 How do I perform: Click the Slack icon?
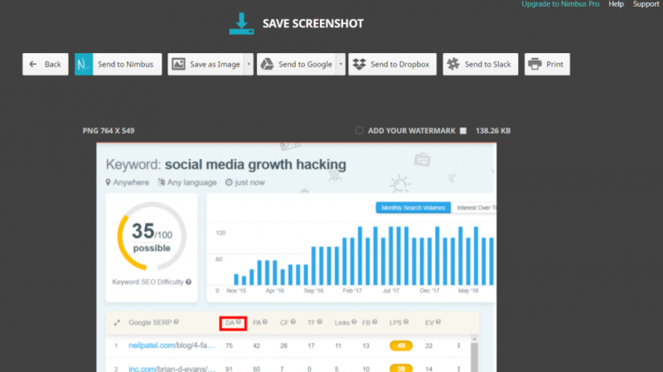click(453, 65)
